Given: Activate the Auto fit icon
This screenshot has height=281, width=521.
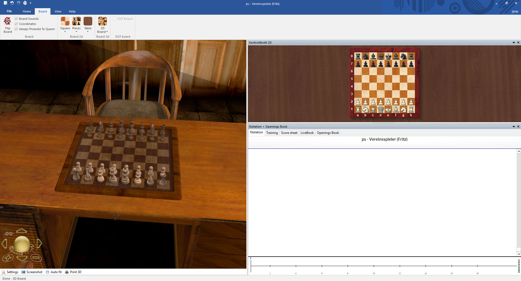Looking at the screenshot, I should [47, 272].
